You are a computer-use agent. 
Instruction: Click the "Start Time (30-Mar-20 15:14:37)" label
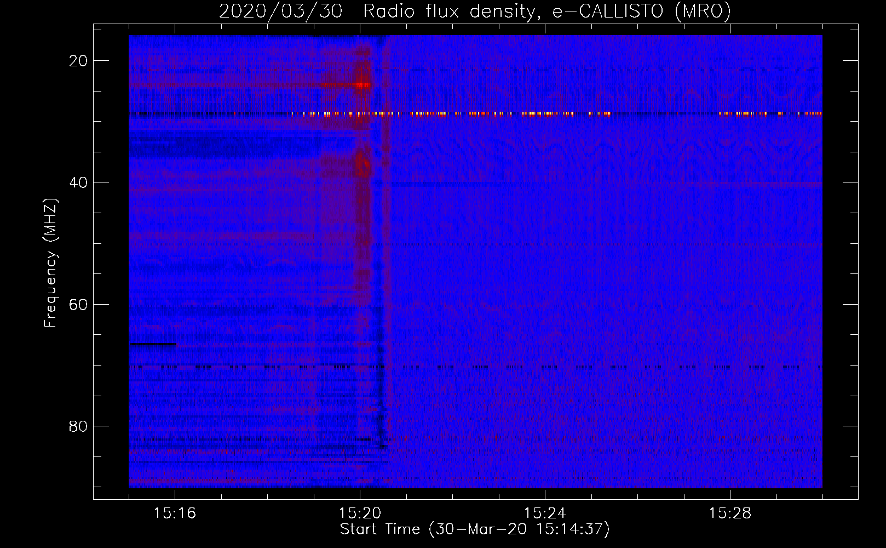(474, 529)
